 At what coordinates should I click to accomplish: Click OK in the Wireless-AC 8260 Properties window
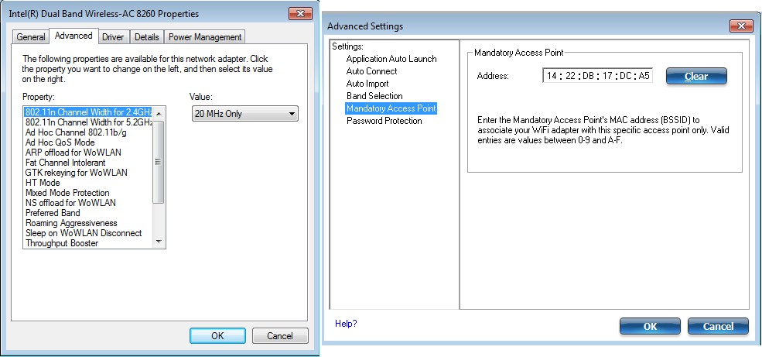point(217,335)
